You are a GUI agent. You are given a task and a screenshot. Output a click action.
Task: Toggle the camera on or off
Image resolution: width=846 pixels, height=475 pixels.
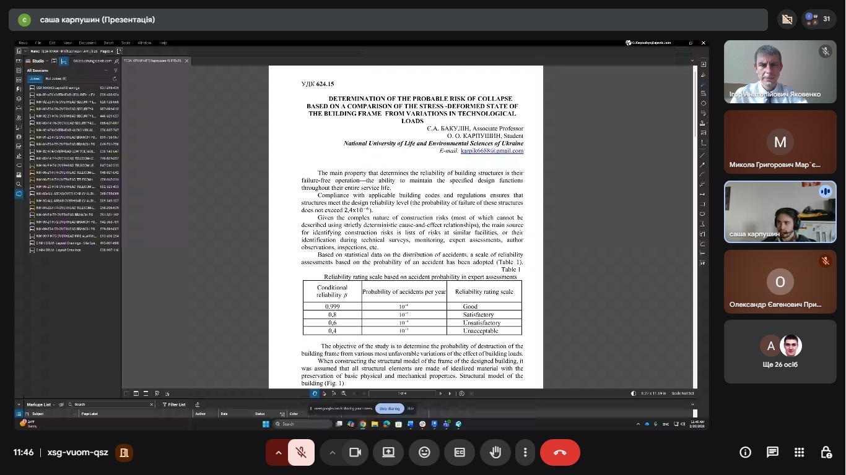pyautogui.click(x=355, y=452)
